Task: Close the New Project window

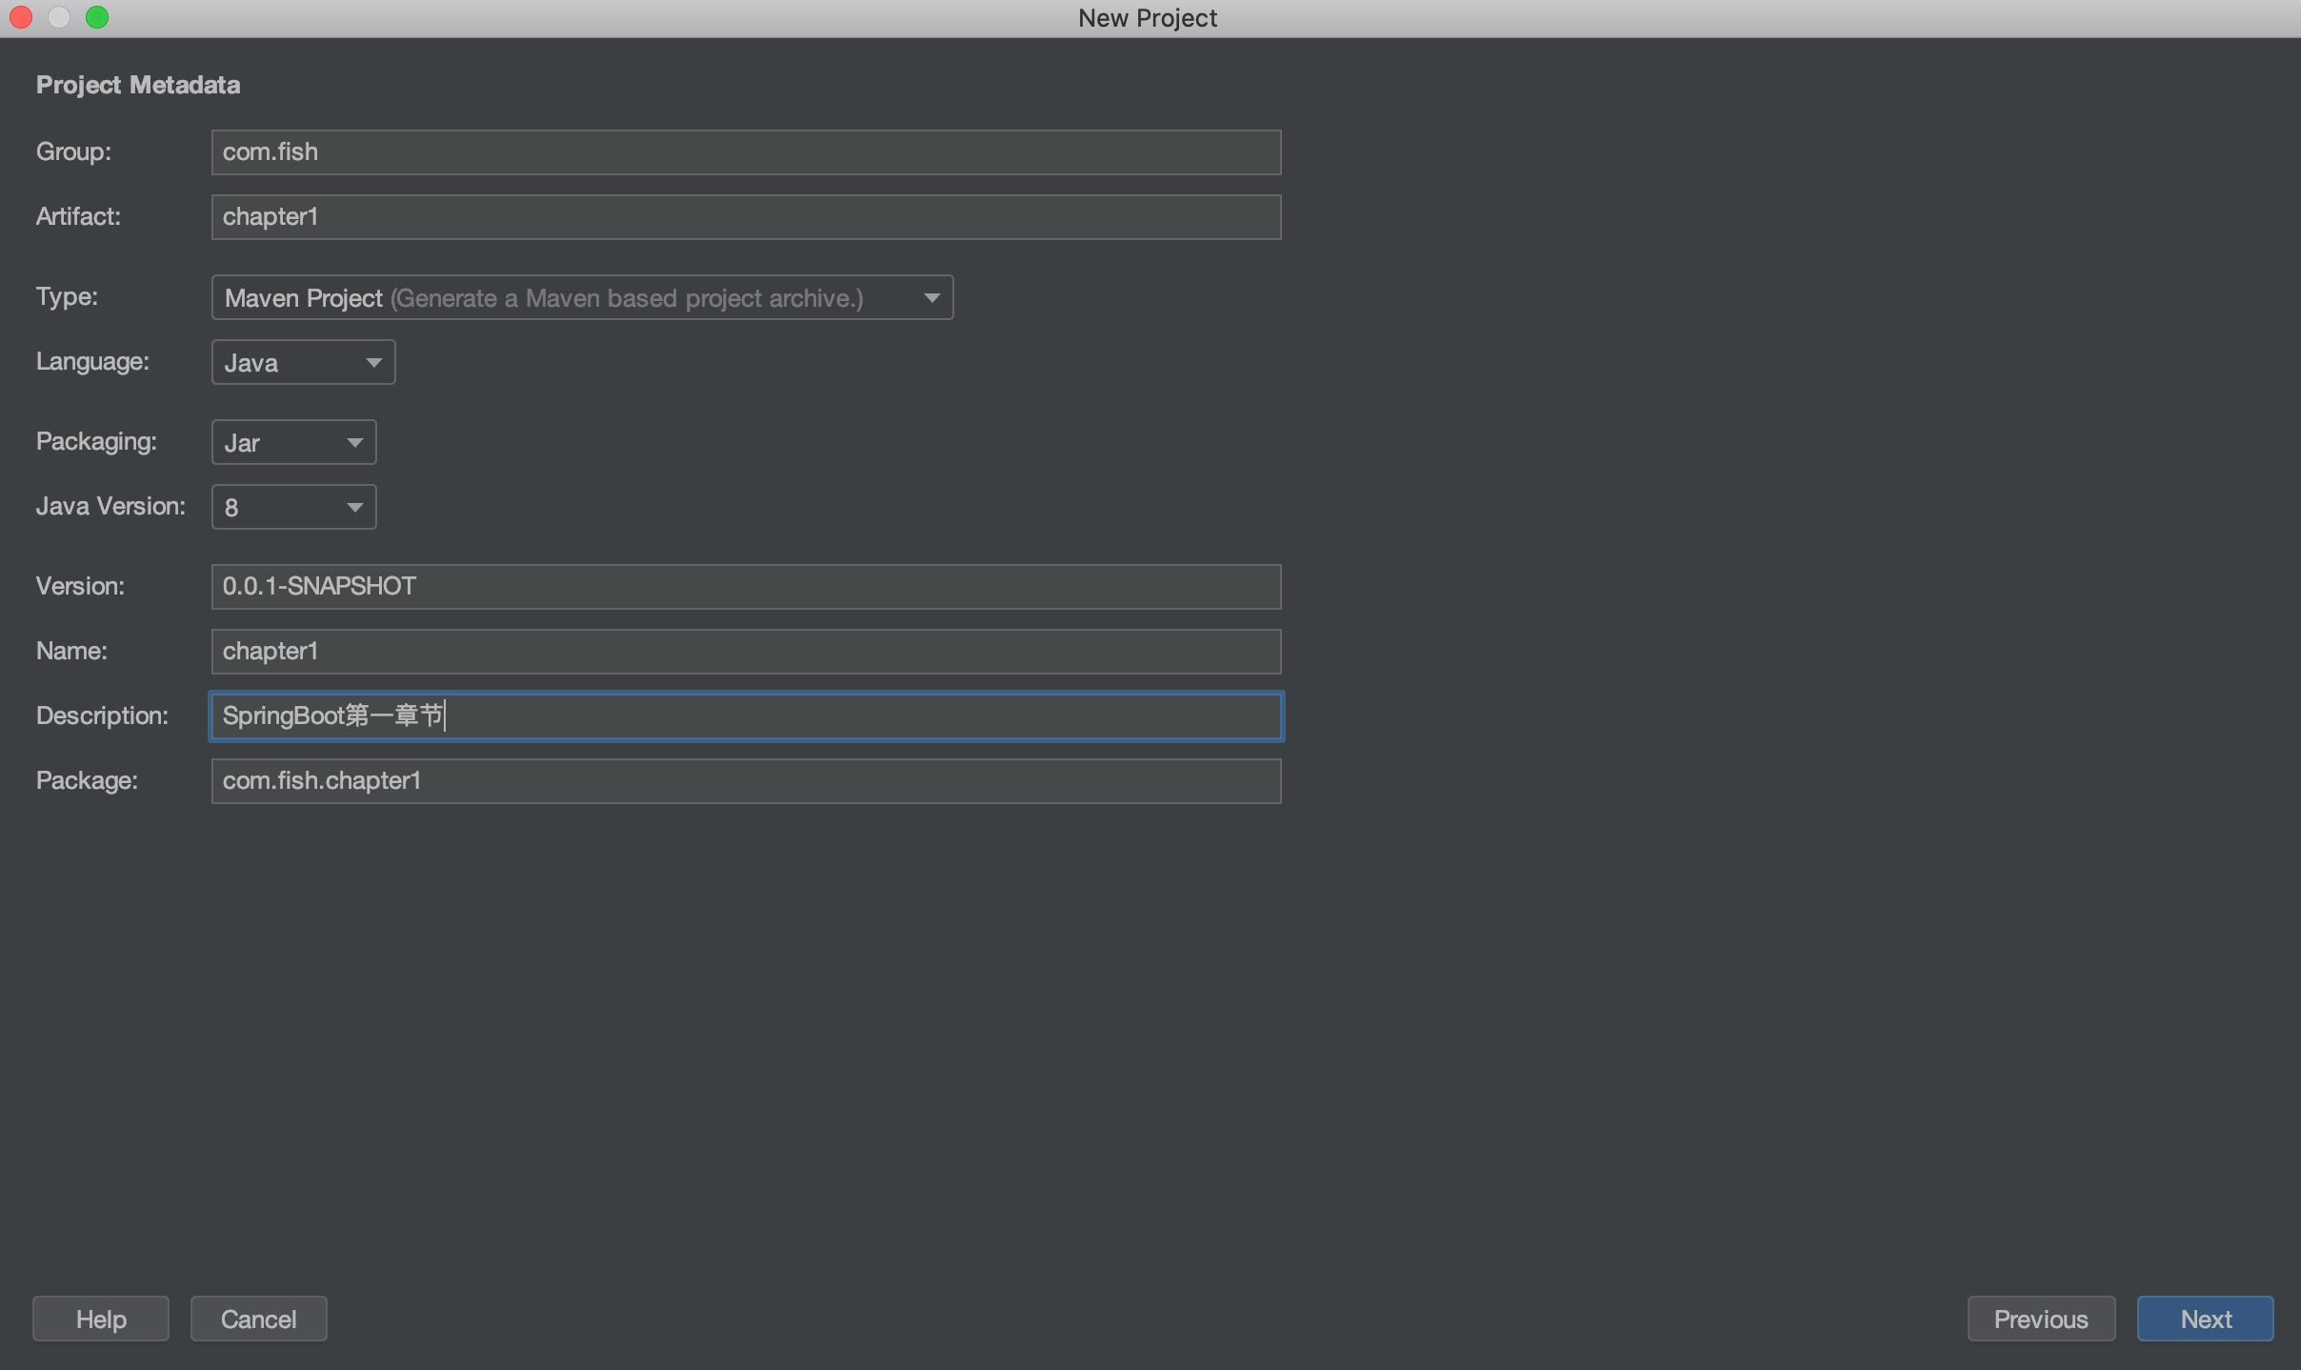Action: (21, 17)
